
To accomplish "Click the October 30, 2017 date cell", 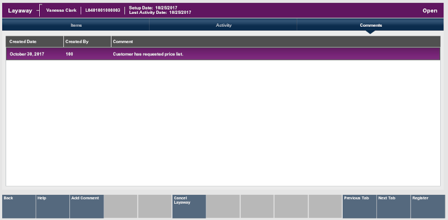I will pos(27,54).
